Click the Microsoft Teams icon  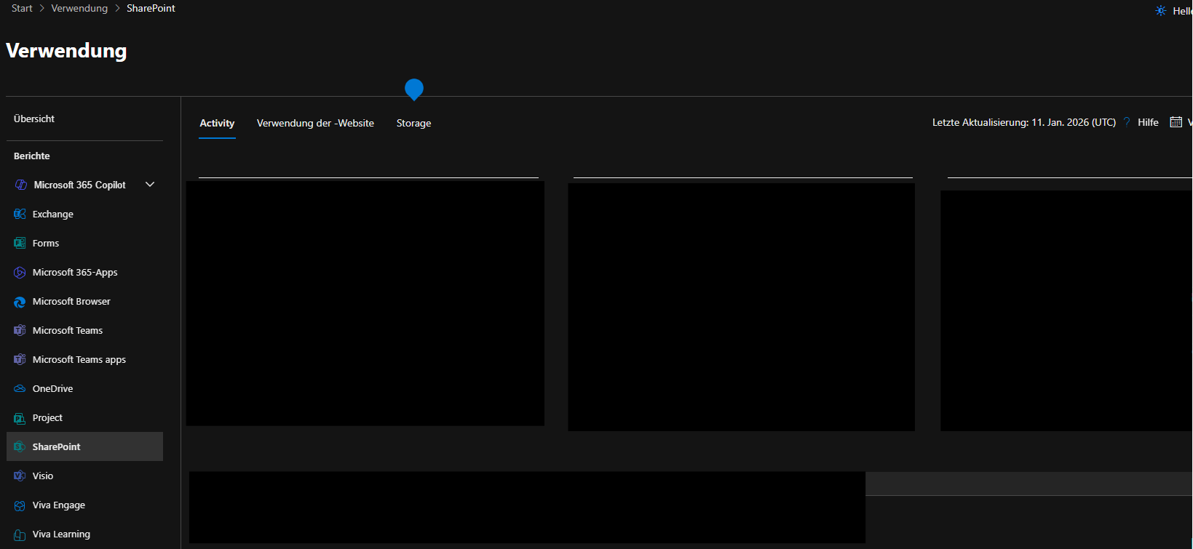click(20, 330)
